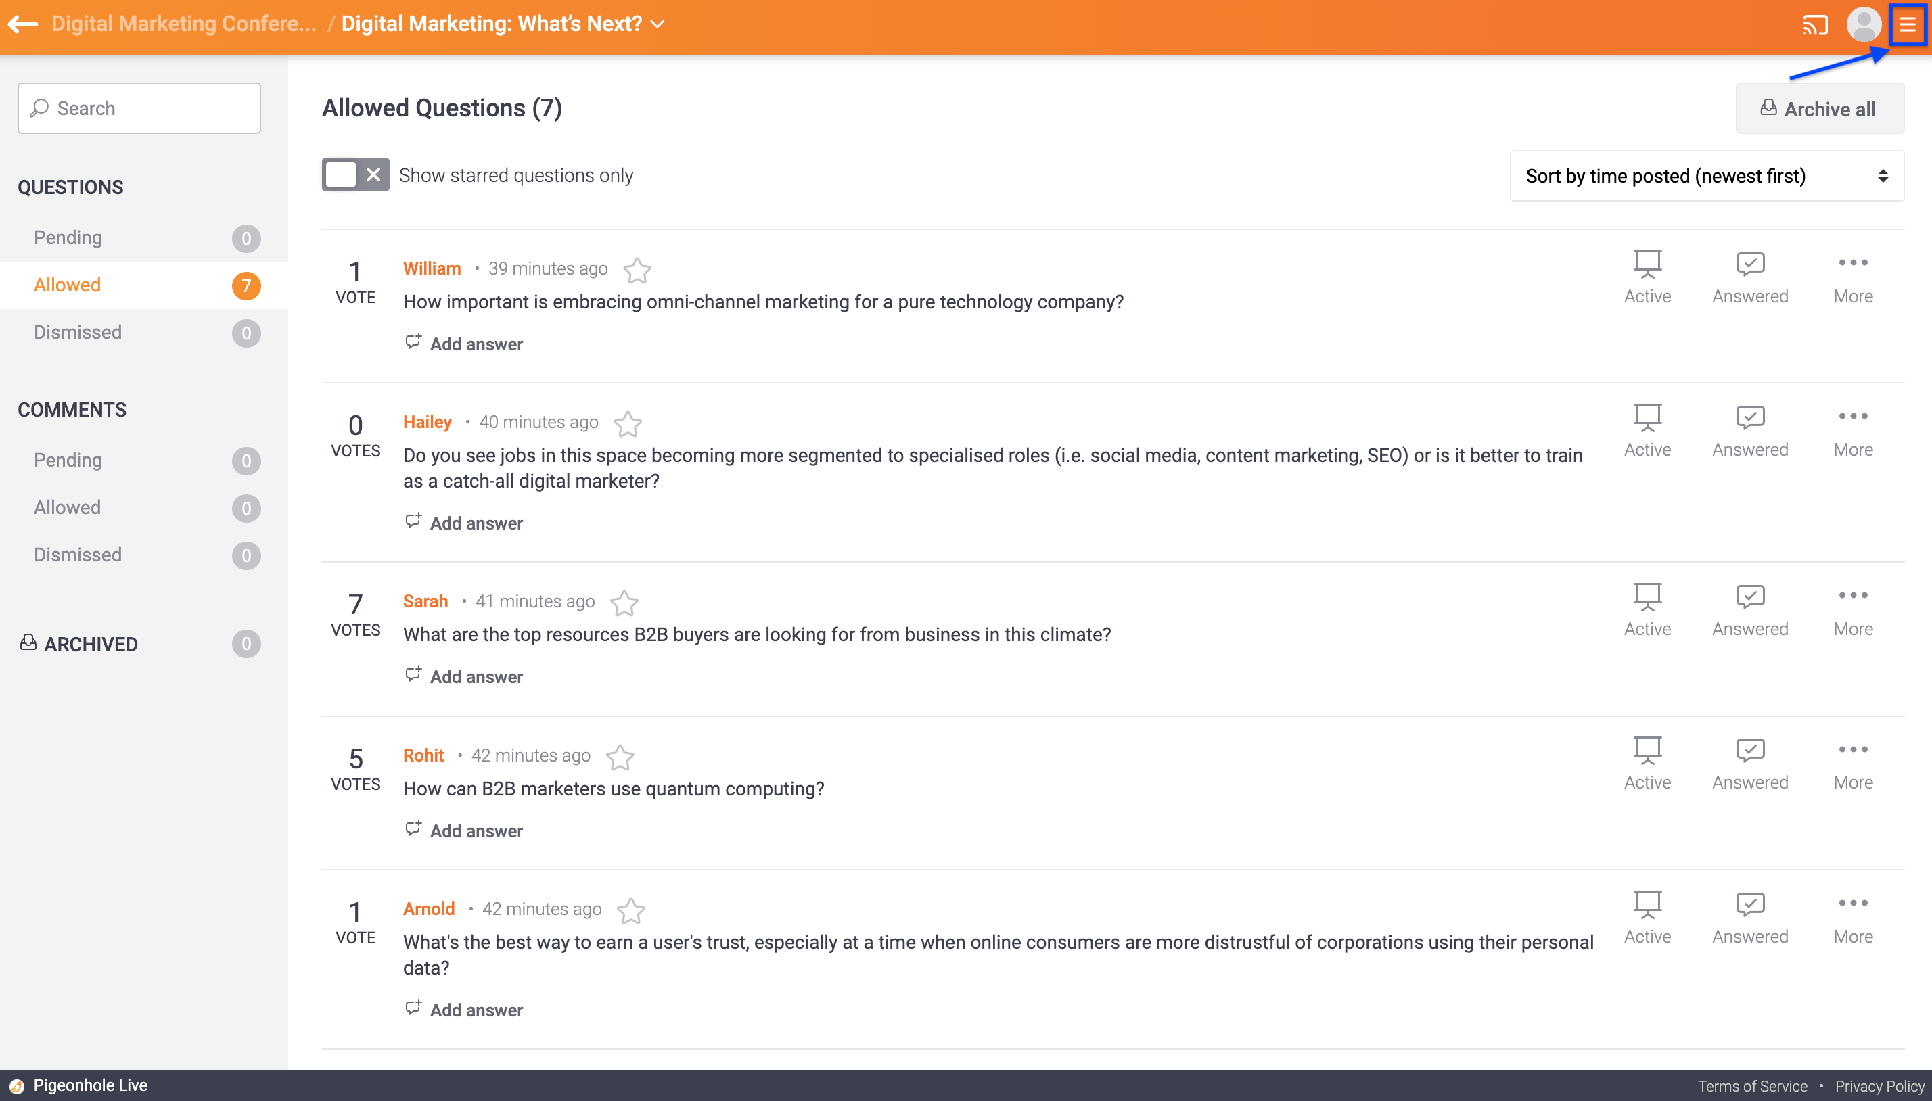Add answer to William's question
Screen dimensions: 1932x1101
click(x=463, y=344)
